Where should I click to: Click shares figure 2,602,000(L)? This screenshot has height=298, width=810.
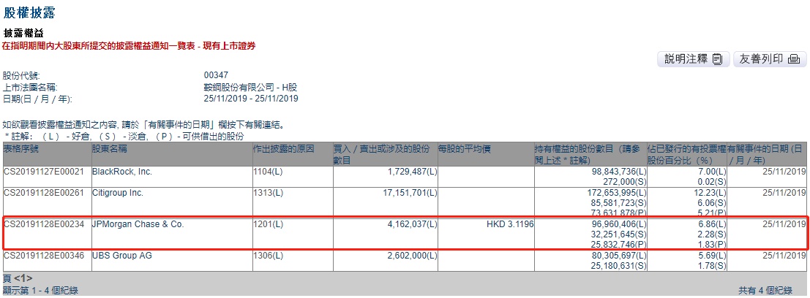[x=410, y=255]
